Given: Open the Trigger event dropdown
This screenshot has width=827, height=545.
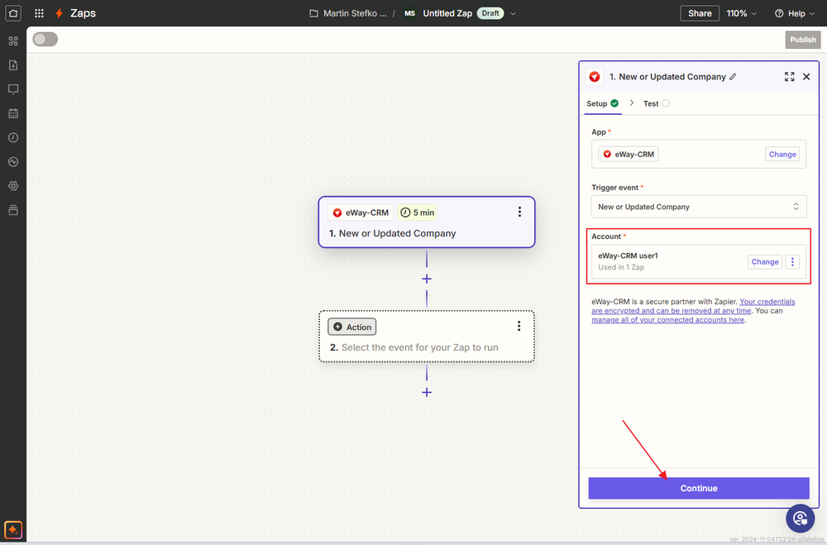Looking at the screenshot, I should [698, 207].
